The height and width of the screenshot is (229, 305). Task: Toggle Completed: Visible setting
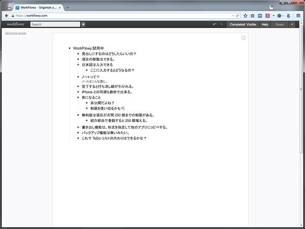point(243,24)
